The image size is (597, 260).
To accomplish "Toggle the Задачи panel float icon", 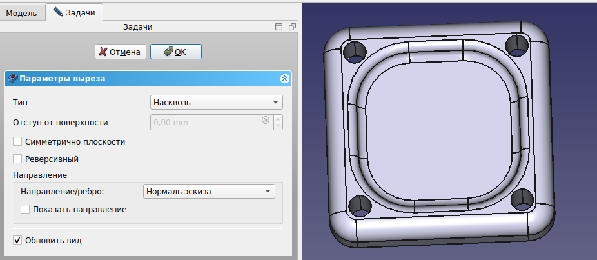I will [x=292, y=27].
